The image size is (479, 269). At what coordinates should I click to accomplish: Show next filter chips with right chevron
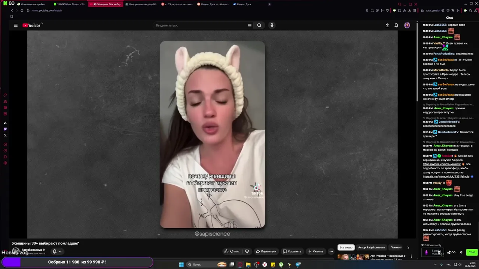pos(408,247)
